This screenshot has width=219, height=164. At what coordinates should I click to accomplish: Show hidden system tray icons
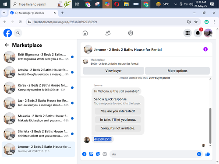tap(176, 4)
